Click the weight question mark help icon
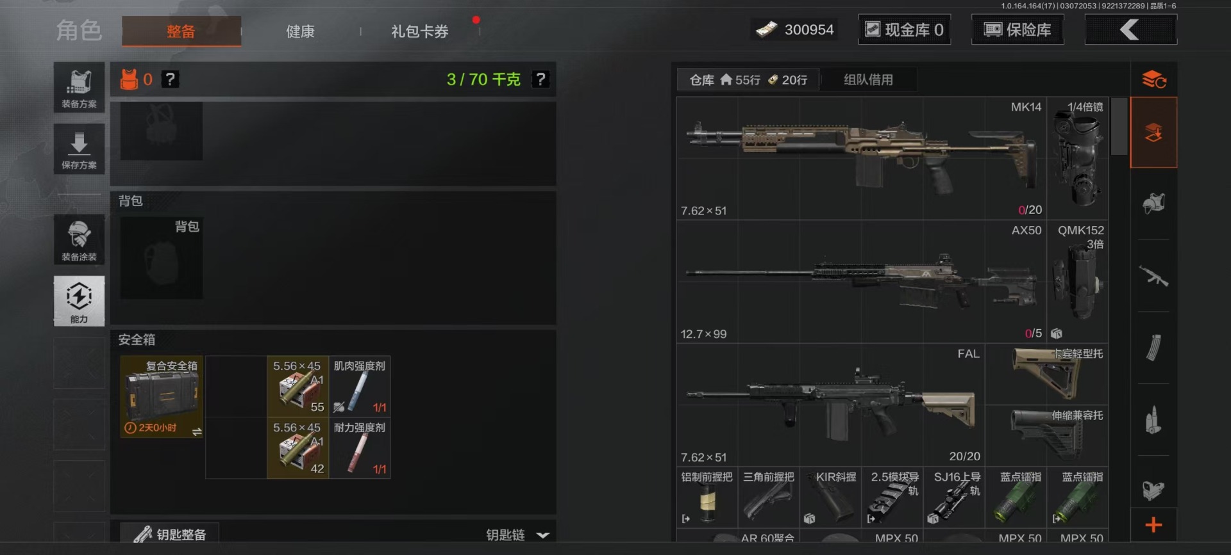1231x555 pixels. point(541,79)
